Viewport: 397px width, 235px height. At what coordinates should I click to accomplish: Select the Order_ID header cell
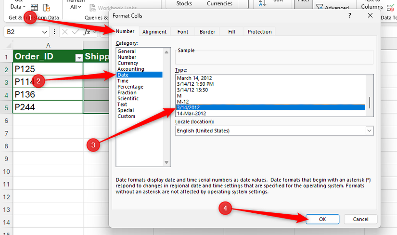pos(48,56)
